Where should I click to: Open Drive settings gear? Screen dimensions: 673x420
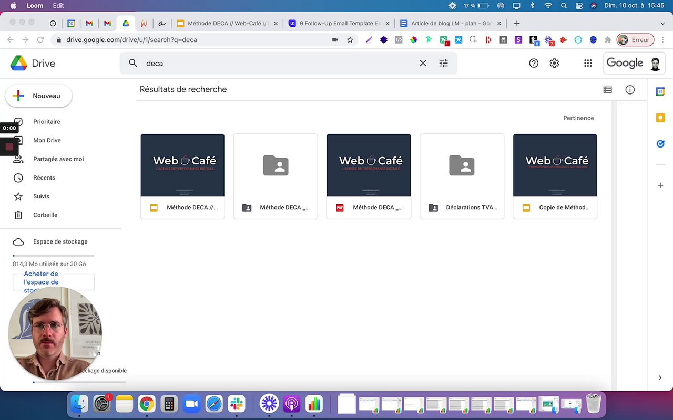click(x=554, y=63)
